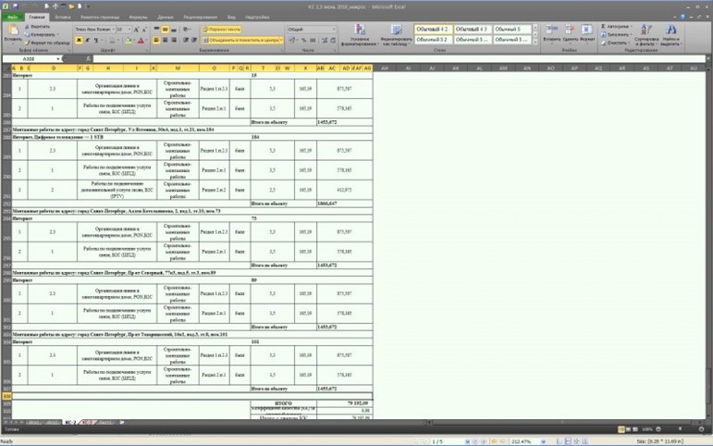Cut selection with the scissors icon
The image size is (713, 446).
pos(28,27)
